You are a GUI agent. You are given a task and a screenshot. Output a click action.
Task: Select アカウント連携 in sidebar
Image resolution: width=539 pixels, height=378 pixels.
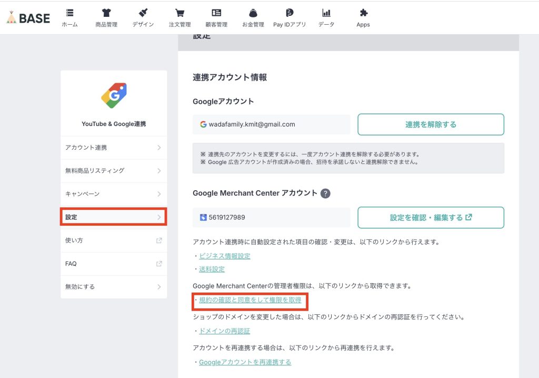(x=114, y=148)
